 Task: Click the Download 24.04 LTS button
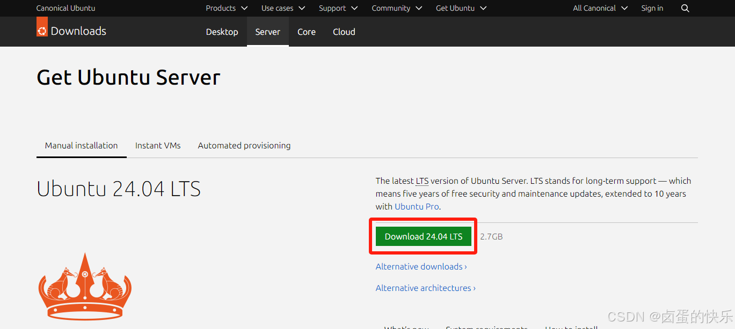[x=424, y=236]
